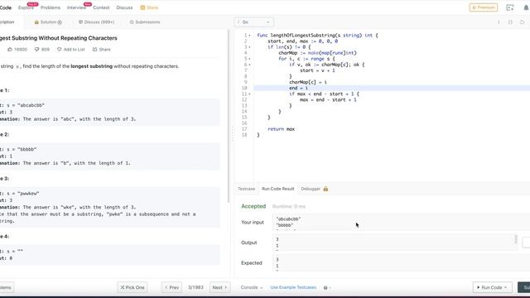530x298 pixels.
Task: Switch to the Discuss (999+) tab
Action: point(96,22)
